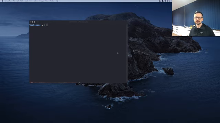Viewport: 220px width, 123px height.
Task: Open the Apple menu
Action: [x=2, y=1]
